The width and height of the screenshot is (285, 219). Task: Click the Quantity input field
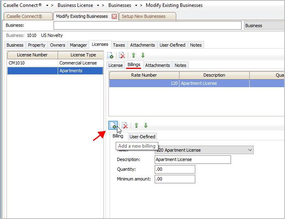click(175, 169)
